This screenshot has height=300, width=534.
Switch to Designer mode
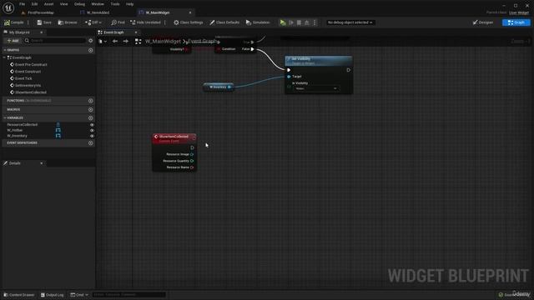coord(483,22)
